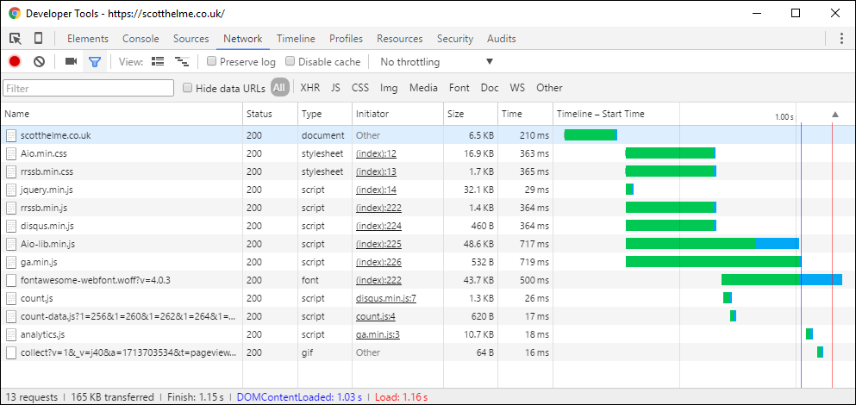
Task: Switch to the Console tab
Action: pyautogui.click(x=141, y=39)
